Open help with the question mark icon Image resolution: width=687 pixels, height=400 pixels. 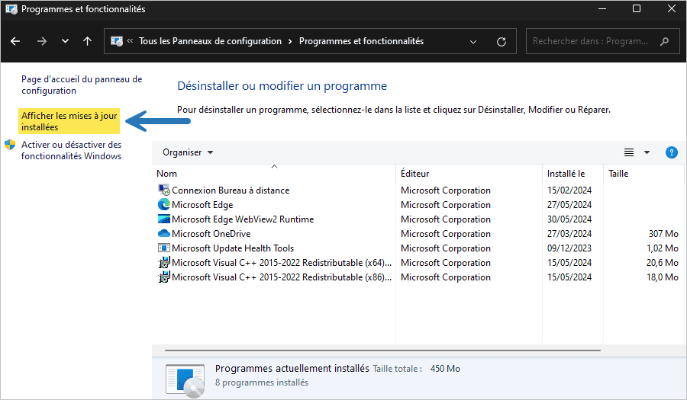coord(671,152)
